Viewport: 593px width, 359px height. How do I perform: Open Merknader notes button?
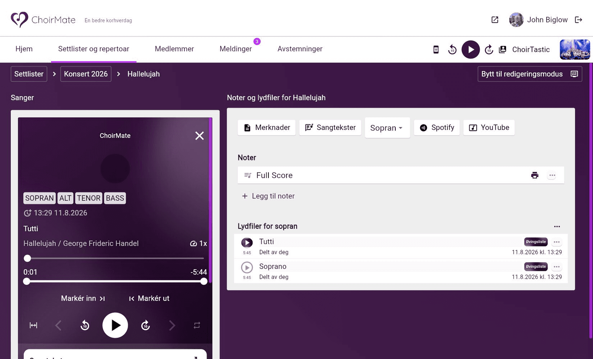[x=266, y=128]
